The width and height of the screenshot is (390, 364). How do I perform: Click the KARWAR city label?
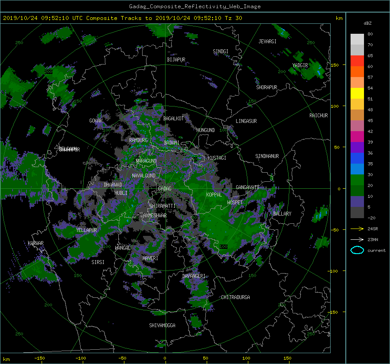tap(36, 243)
